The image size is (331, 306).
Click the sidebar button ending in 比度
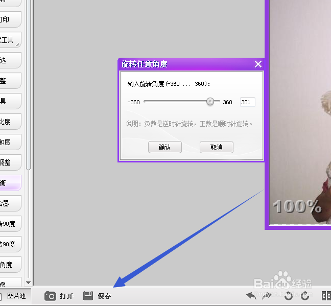pos(10,122)
